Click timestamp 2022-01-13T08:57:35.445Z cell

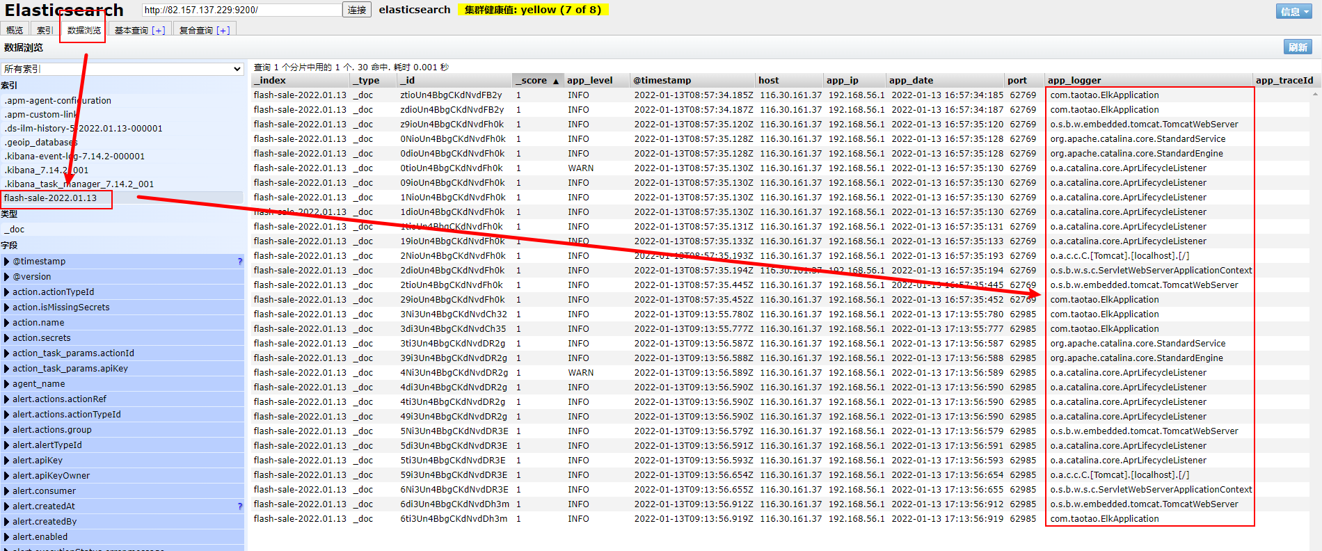(x=693, y=285)
